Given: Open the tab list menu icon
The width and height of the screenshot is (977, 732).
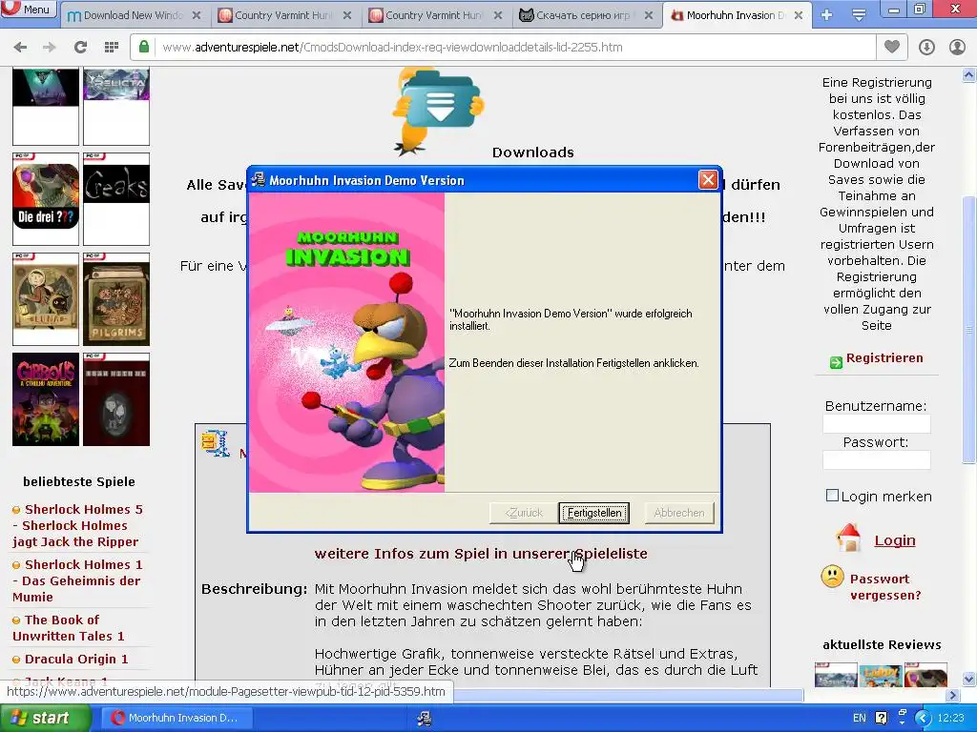Looking at the screenshot, I should pos(859,15).
